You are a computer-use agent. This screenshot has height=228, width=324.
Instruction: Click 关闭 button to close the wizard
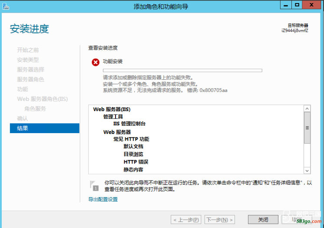pos(263,219)
